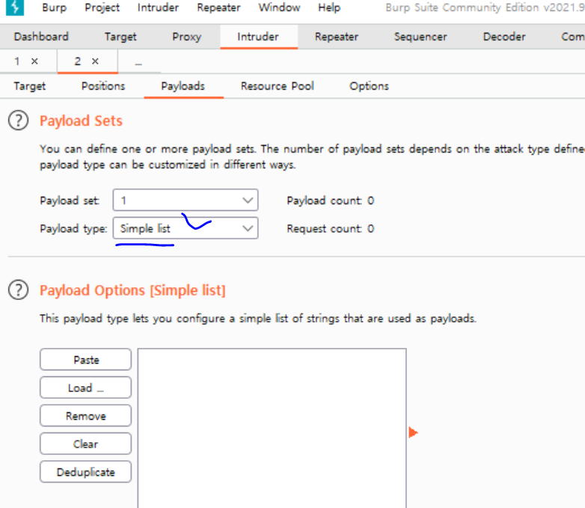Close Intruder attack tab 2
The width and height of the screenshot is (585, 508).
(x=95, y=61)
